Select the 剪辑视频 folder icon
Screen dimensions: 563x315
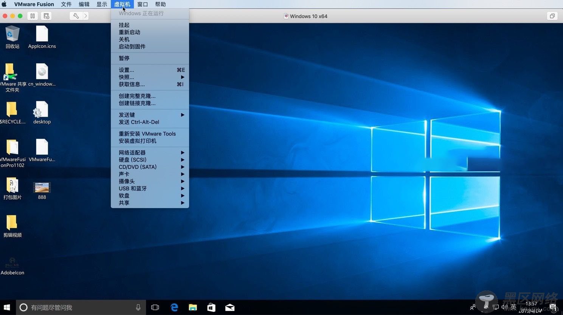tap(12, 226)
